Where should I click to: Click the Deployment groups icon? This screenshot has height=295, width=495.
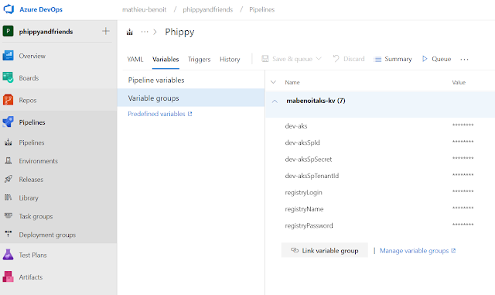[x=9, y=235]
